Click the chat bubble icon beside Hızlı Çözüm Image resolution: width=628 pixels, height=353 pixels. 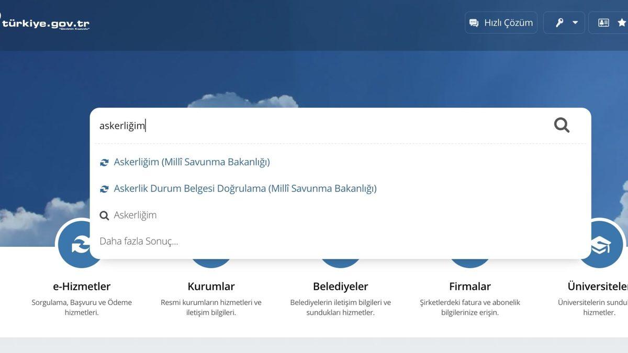(x=474, y=22)
